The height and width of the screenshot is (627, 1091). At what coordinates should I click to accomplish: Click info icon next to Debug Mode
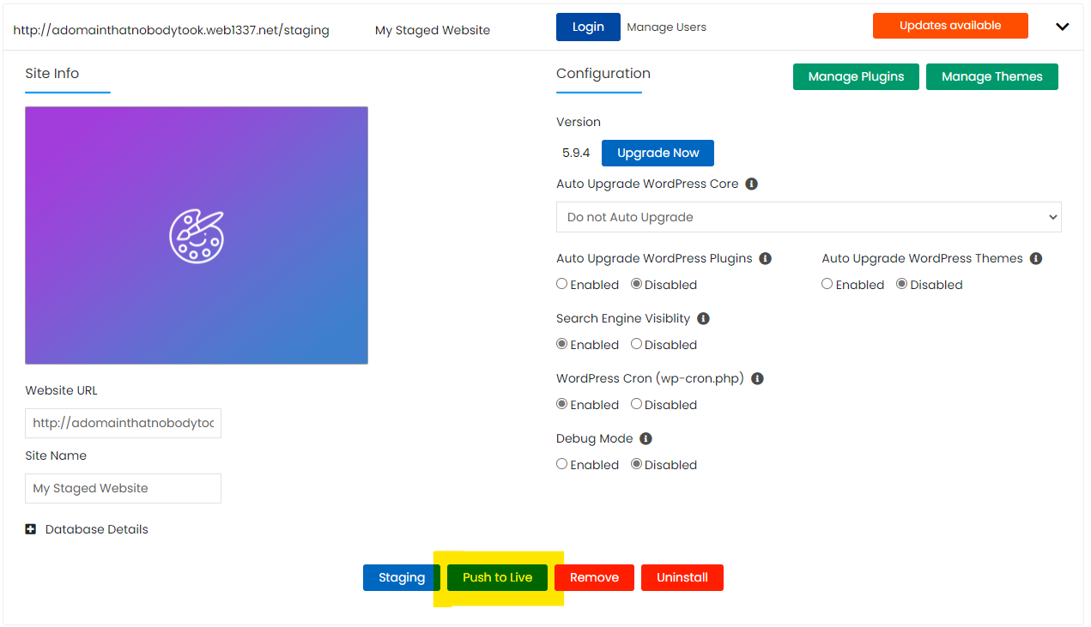tap(646, 439)
